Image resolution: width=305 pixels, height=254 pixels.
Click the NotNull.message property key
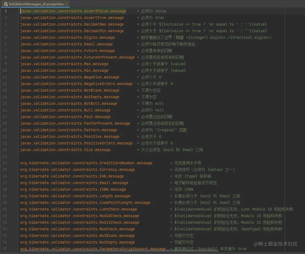click(x=68, y=103)
